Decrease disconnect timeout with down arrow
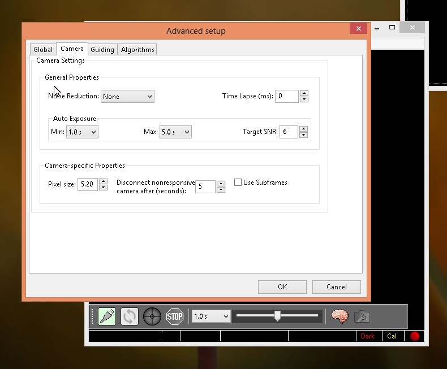The height and width of the screenshot is (369, 447). click(x=221, y=190)
